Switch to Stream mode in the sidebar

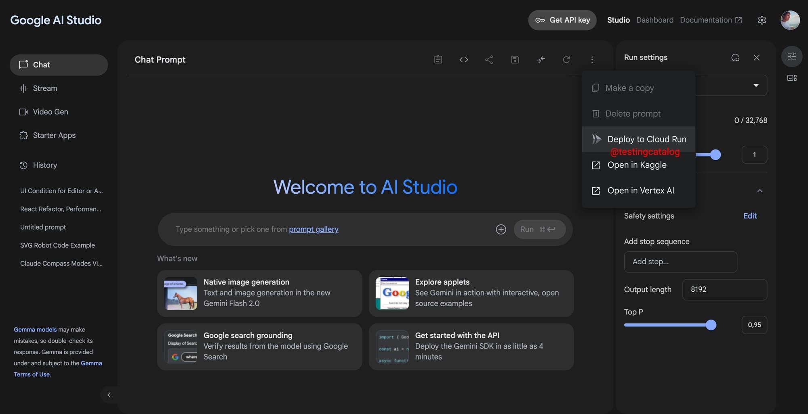(x=44, y=88)
